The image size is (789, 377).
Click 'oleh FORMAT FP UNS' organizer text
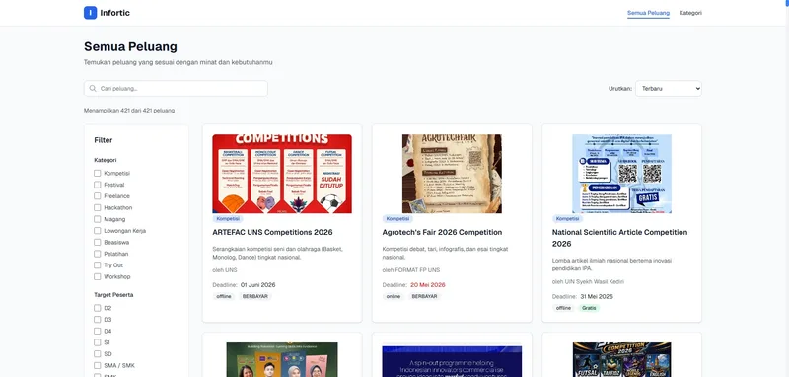click(411, 270)
